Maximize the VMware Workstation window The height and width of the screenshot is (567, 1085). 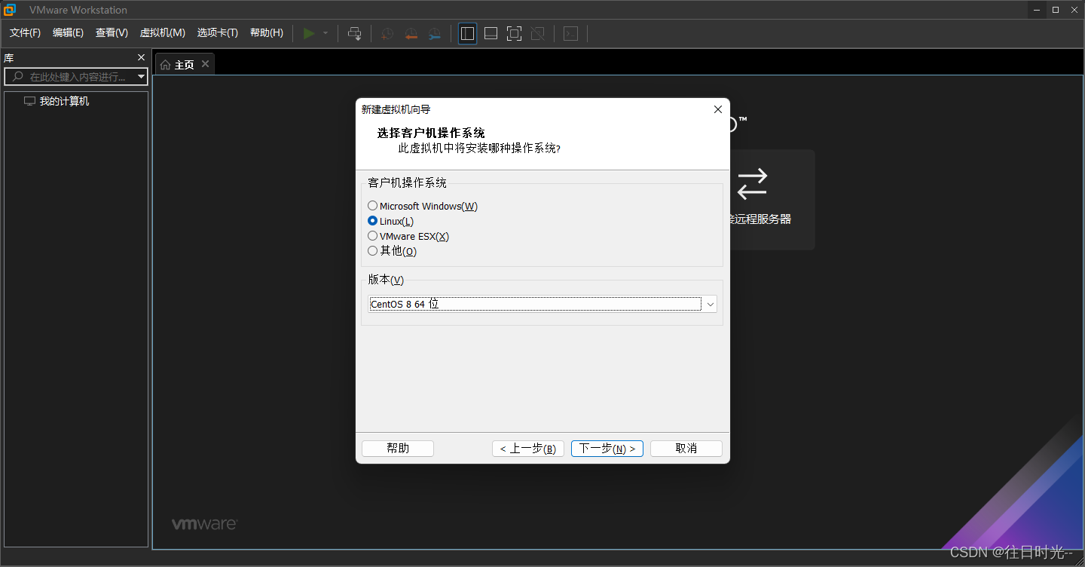1056,10
